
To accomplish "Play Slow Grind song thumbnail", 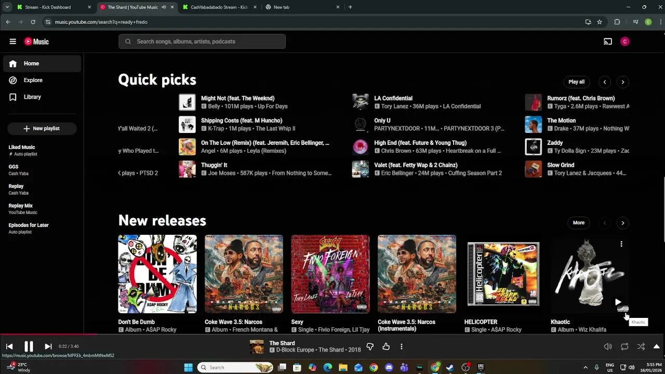I will (533, 169).
